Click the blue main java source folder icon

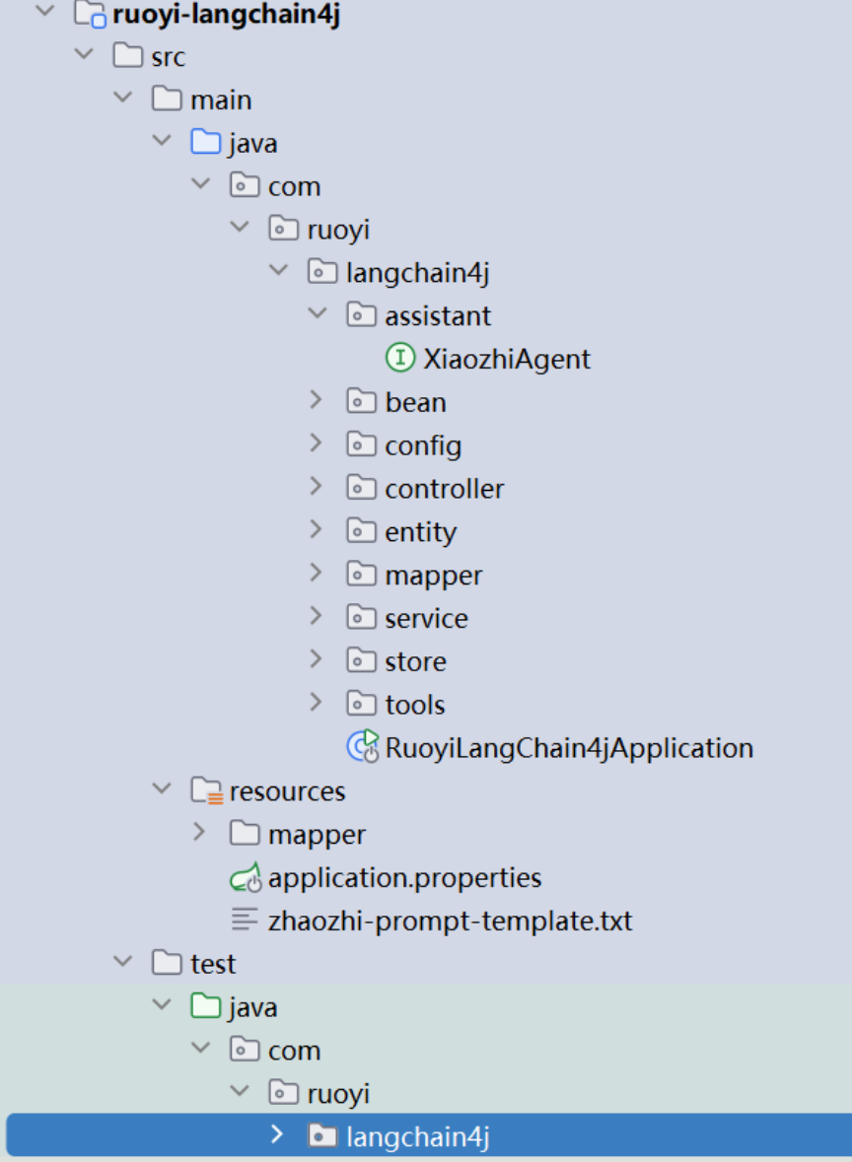(205, 143)
